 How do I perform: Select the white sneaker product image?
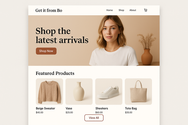(109, 91)
